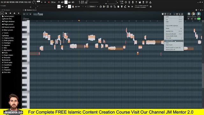Choose Advanced edit pitch entry
Screen dimensions: 204x115
pyautogui.click(x=174, y=34)
